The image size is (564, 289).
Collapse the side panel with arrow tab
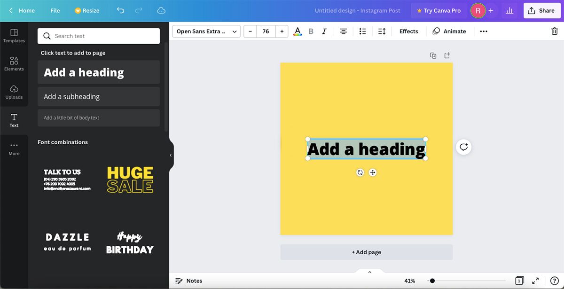point(171,155)
